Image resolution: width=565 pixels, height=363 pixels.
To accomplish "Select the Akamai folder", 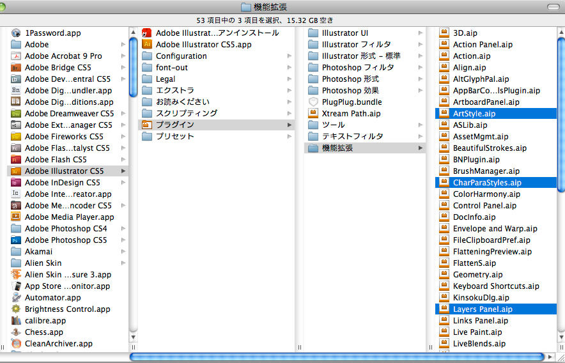I will tap(68, 252).
